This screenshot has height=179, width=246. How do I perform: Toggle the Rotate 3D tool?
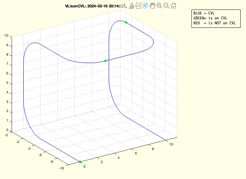(x=145, y=6)
